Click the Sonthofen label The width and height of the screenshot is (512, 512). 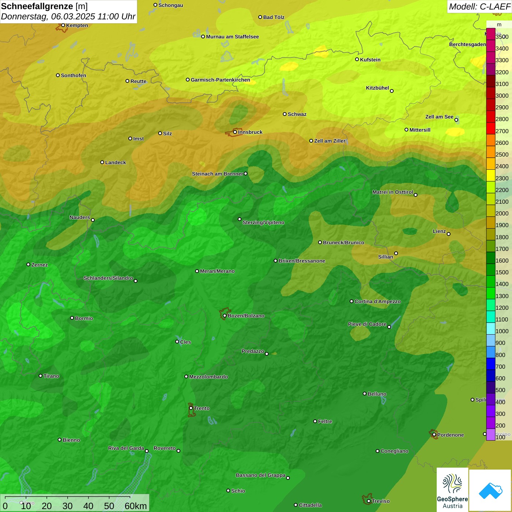74,75
